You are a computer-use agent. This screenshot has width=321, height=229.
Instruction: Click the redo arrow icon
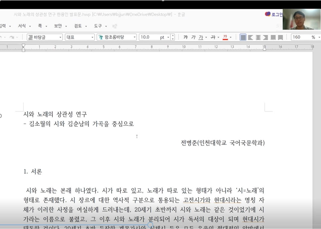12,37
